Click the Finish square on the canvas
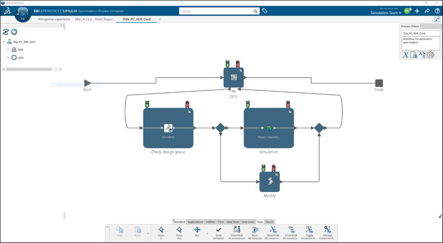This screenshot has width=443, height=243. (379, 83)
